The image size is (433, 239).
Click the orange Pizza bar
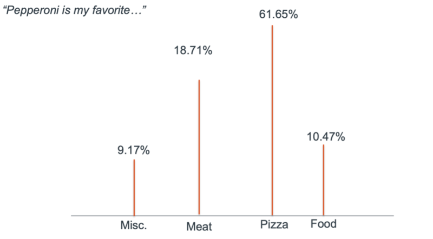[x=272, y=124]
